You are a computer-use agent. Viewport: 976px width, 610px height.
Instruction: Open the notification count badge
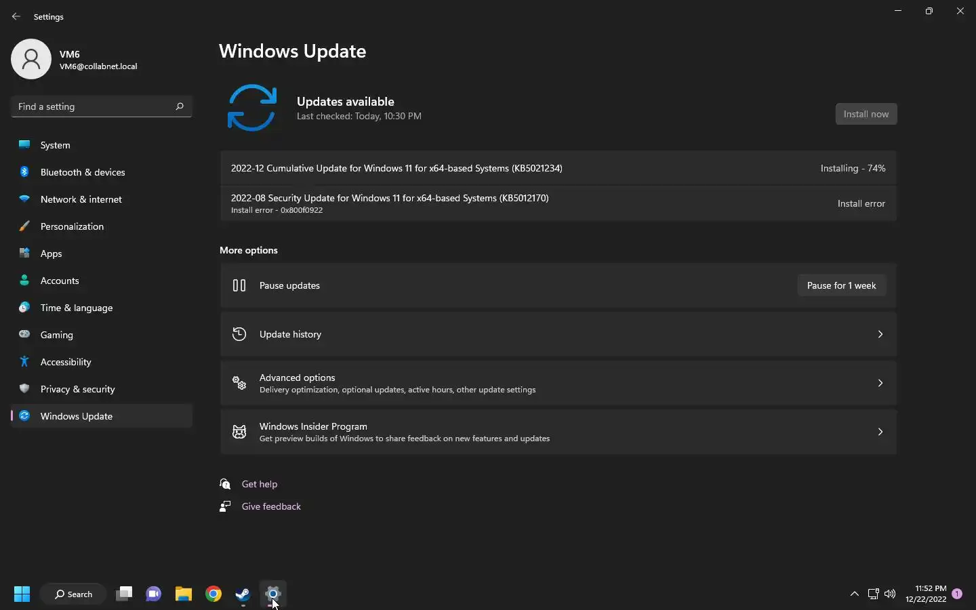[x=957, y=594]
